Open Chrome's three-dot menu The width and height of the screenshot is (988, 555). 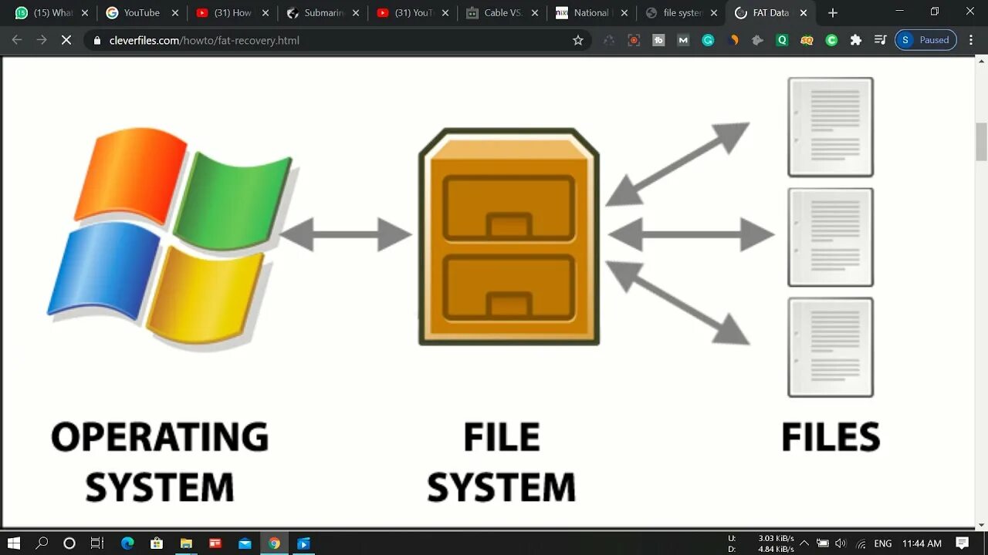coord(972,40)
